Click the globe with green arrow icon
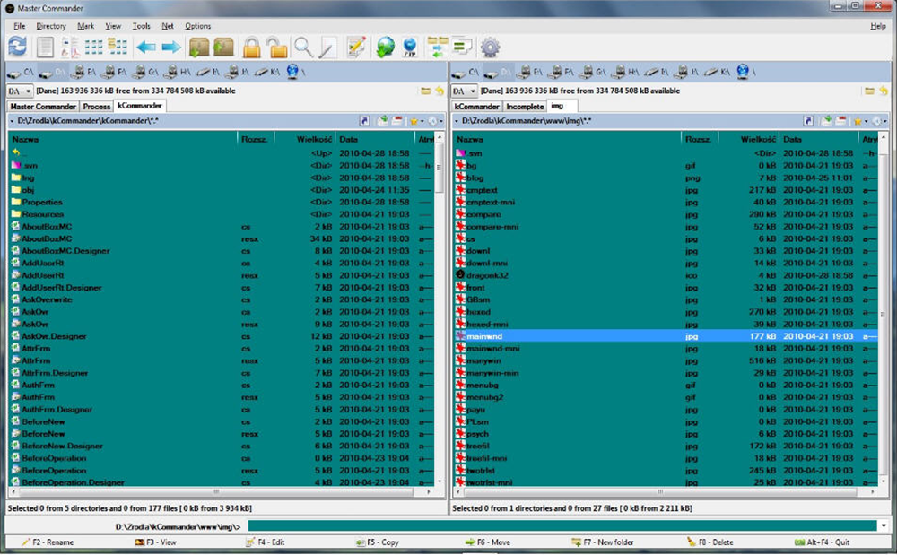The width and height of the screenshot is (897, 555). pyautogui.click(x=386, y=47)
